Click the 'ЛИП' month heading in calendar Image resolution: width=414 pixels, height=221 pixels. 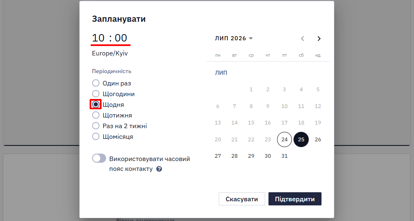point(221,73)
